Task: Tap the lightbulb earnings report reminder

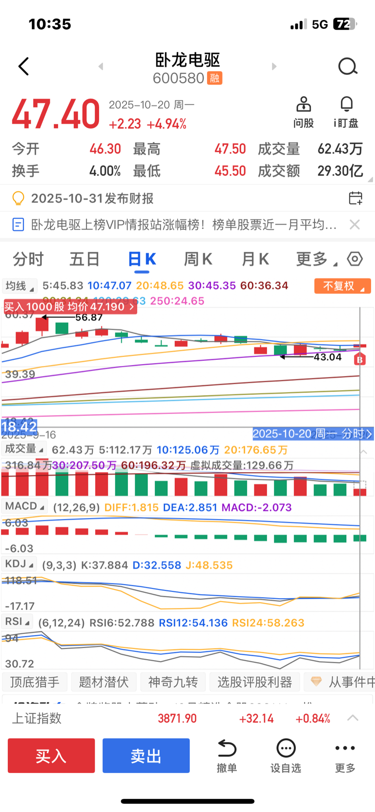Action: click(x=18, y=198)
